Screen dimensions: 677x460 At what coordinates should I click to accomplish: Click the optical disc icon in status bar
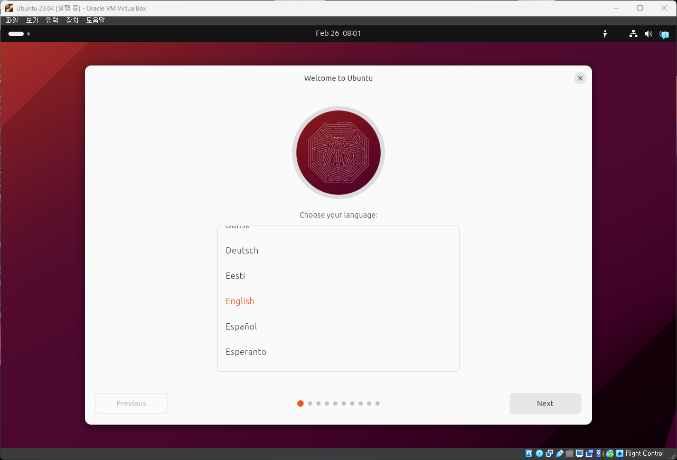click(x=539, y=453)
